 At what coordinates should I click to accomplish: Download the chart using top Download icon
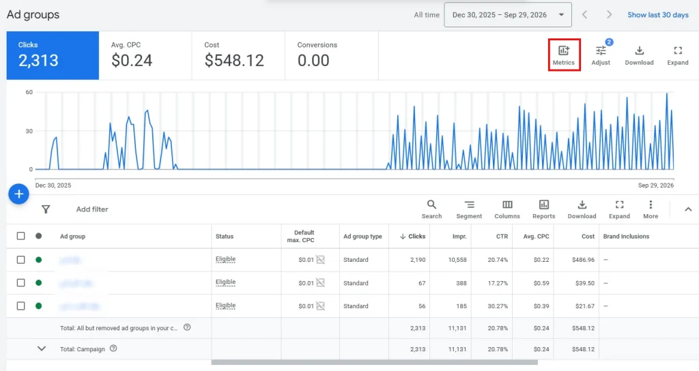[639, 55]
